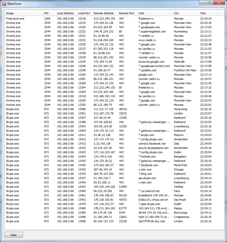Click city Paris
Viewport: 227px width, 242px height.
tap(177, 191)
